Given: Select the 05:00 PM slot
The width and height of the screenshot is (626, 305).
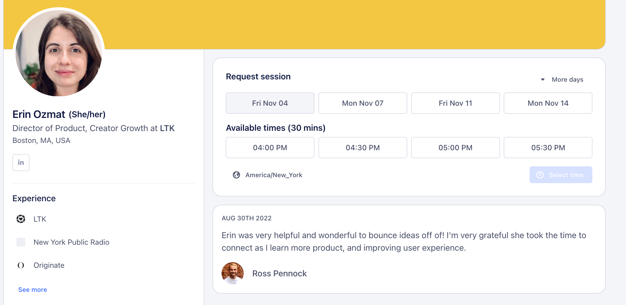Looking at the screenshot, I should 455,148.
